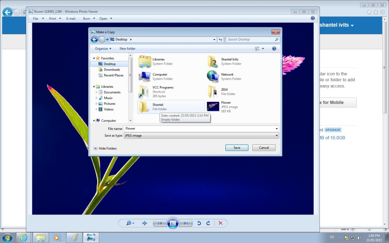Open the recent pages dropdown beside Forward arrow

coord(107,39)
